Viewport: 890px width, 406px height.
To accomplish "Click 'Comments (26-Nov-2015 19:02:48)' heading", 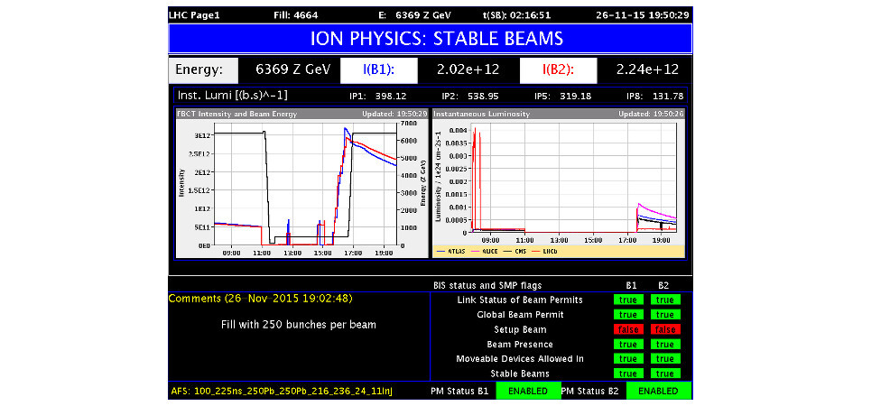I will 261,298.
